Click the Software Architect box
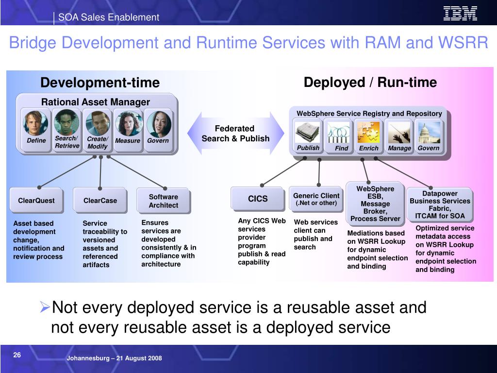This screenshot has width=497, height=373. [163, 201]
